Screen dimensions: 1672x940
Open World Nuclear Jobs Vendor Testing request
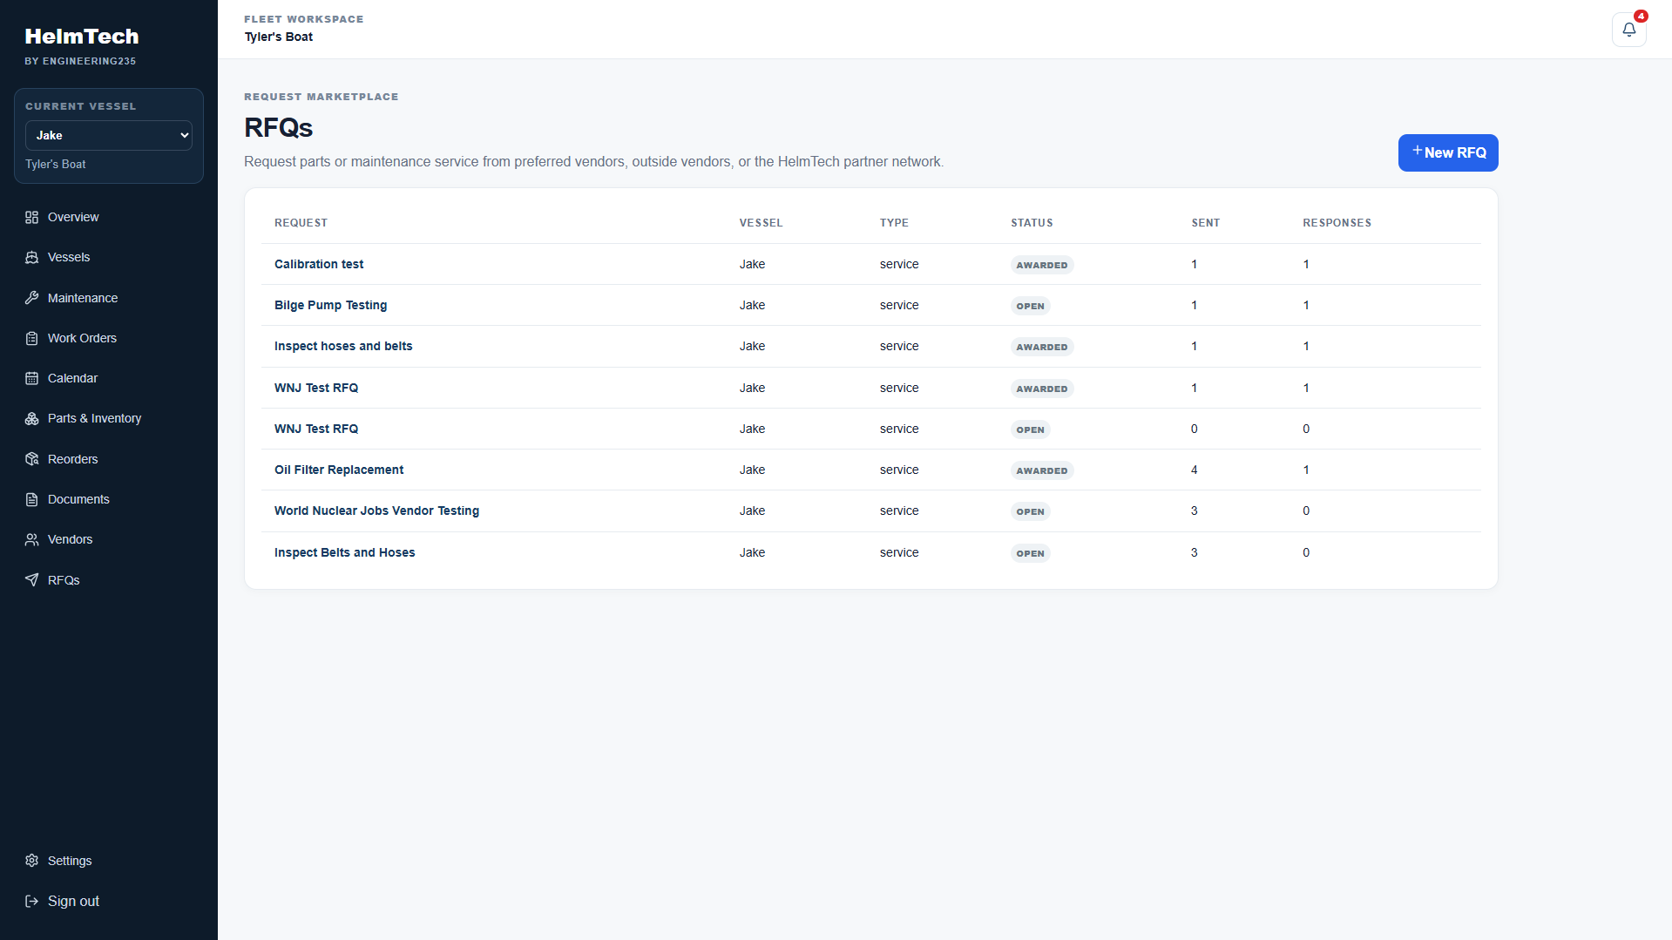pyautogui.click(x=376, y=511)
